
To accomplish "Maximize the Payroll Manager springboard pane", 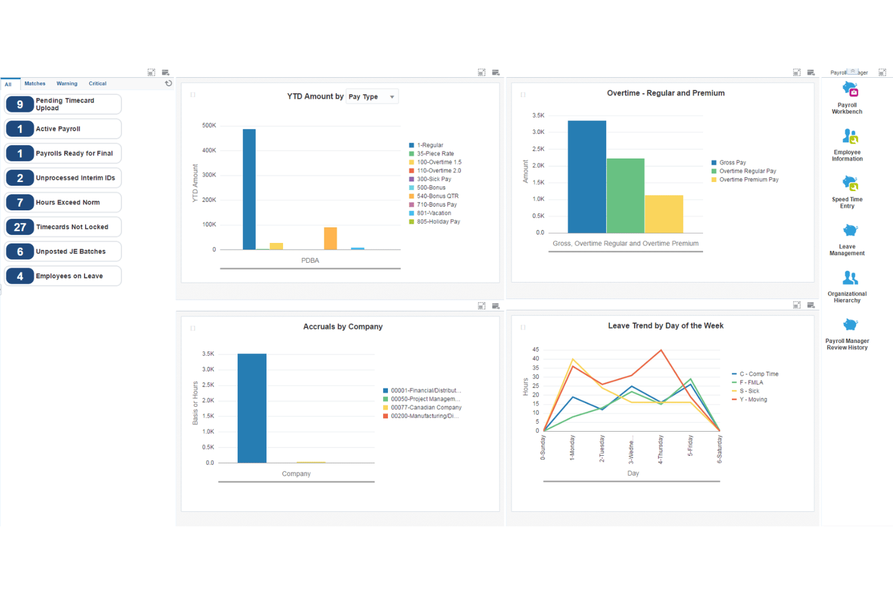I will point(882,72).
